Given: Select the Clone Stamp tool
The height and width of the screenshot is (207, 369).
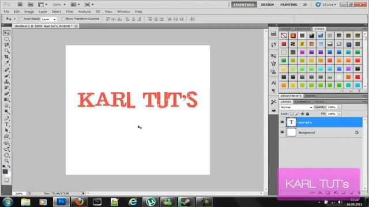Looking at the screenshot, I should (x=6, y=82).
